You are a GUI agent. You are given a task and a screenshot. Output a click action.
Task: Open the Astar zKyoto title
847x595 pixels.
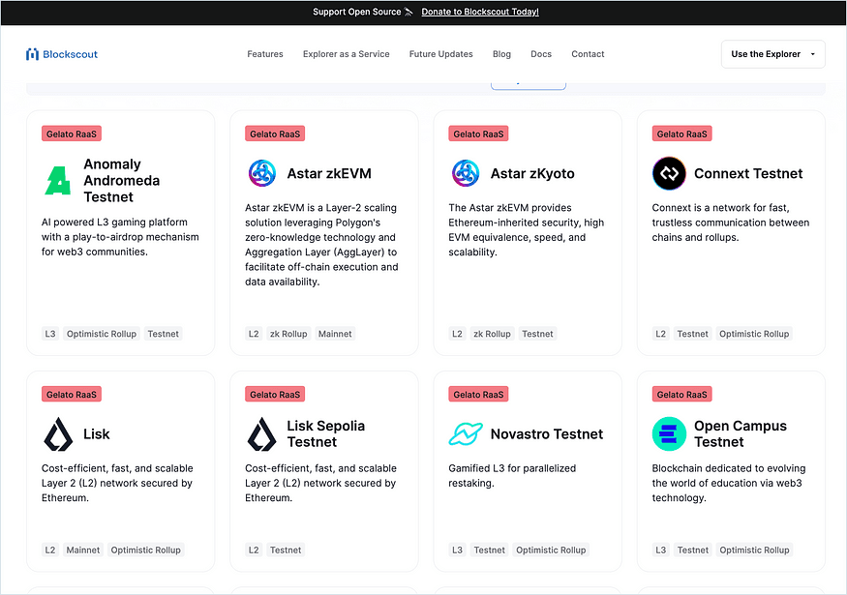click(532, 173)
